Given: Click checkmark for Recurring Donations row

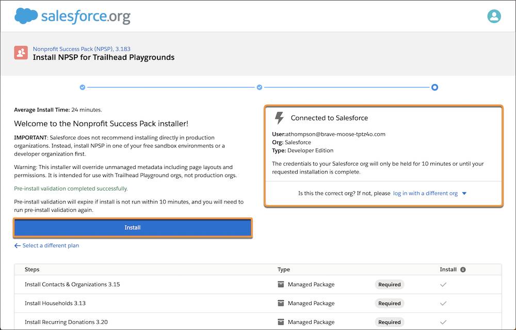Looking at the screenshot, I should 443,322.
